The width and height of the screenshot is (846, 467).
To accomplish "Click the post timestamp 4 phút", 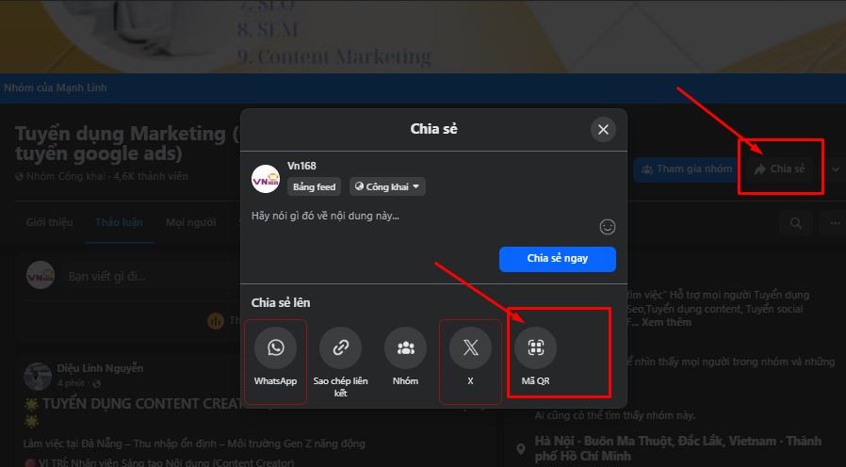I will click(x=72, y=383).
